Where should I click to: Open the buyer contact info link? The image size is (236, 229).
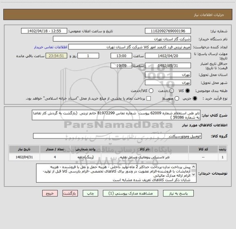coord(50,47)
